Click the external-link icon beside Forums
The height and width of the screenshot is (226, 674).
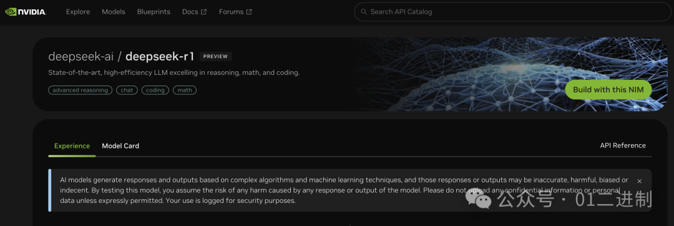(x=249, y=12)
